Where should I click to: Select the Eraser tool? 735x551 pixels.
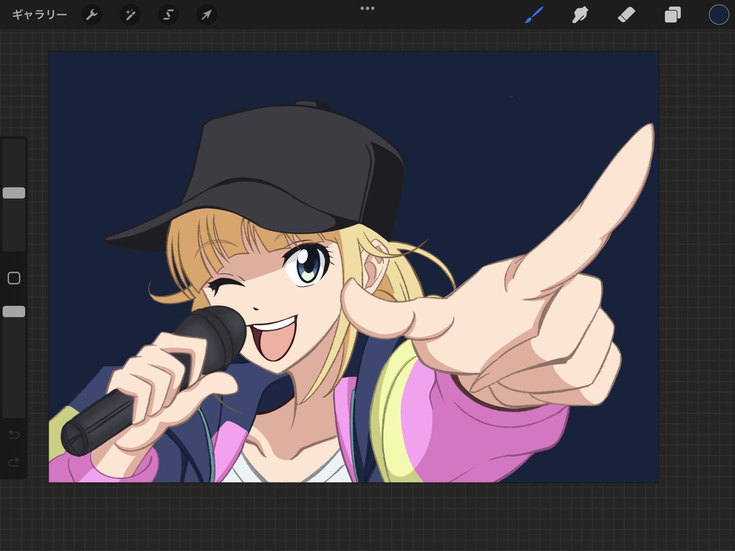627,15
